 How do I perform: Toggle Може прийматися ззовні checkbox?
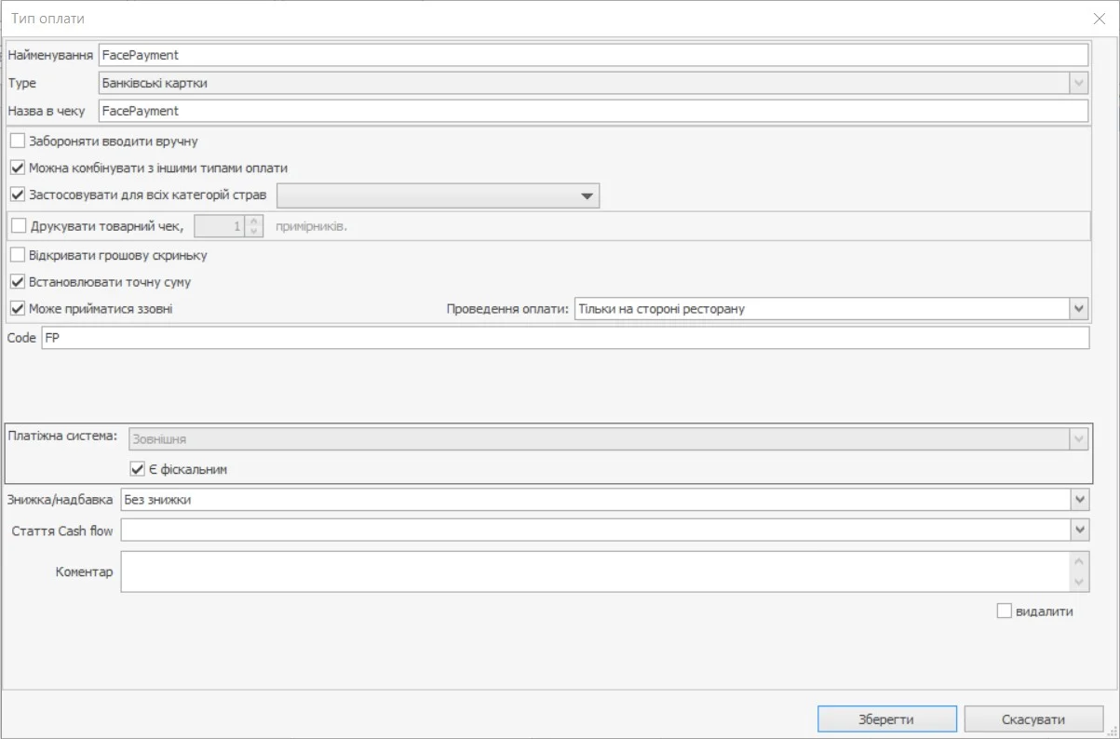[x=18, y=309]
